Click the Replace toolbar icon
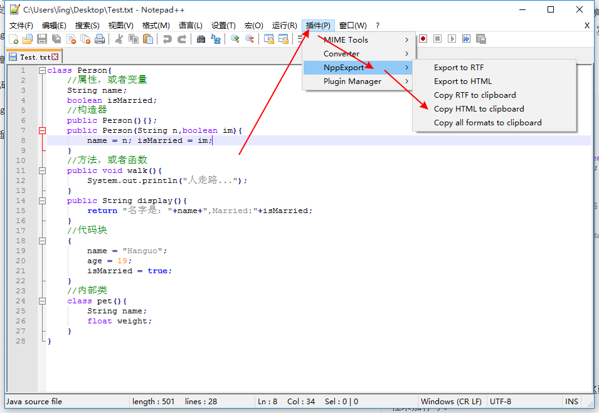This screenshot has height=413, width=599. 216,39
